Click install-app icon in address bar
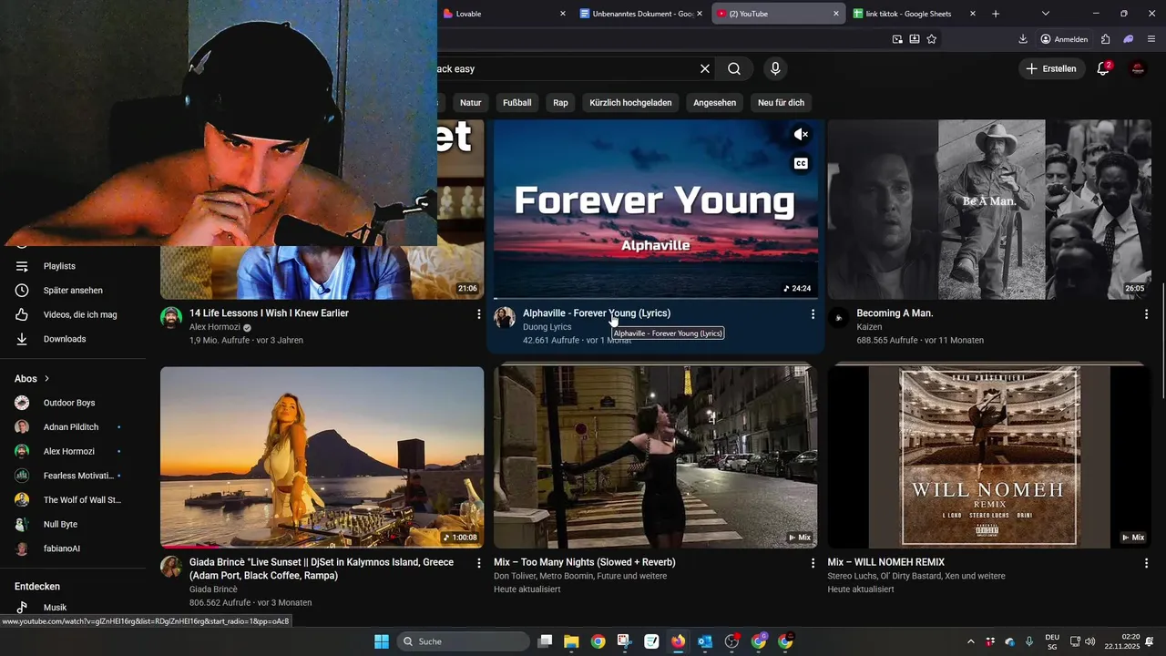 click(x=915, y=39)
